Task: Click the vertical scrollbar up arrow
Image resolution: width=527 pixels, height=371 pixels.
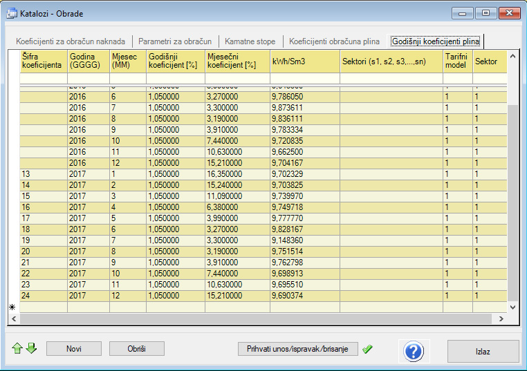Action: (513, 56)
